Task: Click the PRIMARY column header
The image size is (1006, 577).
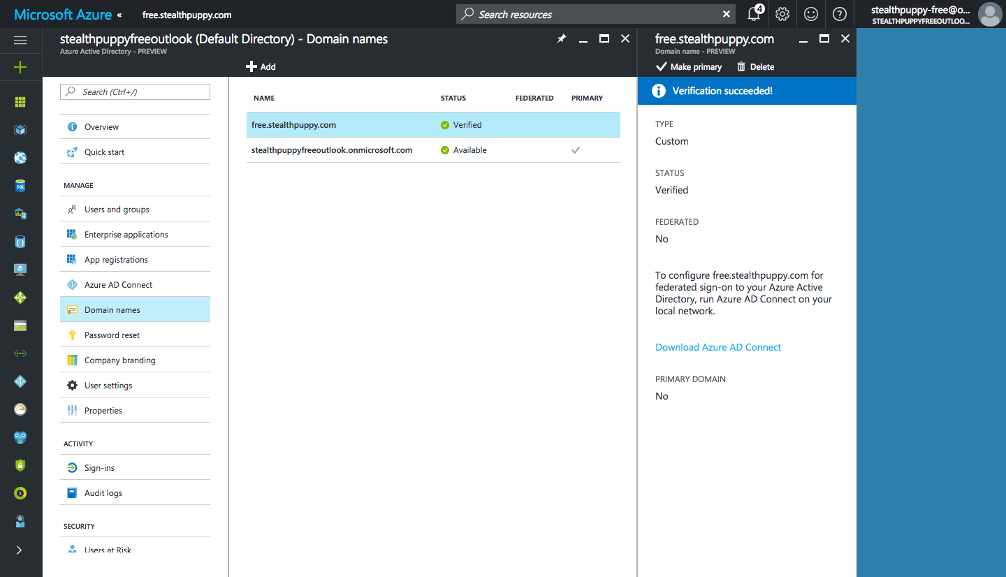Action: pyautogui.click(x=587, y=98)
